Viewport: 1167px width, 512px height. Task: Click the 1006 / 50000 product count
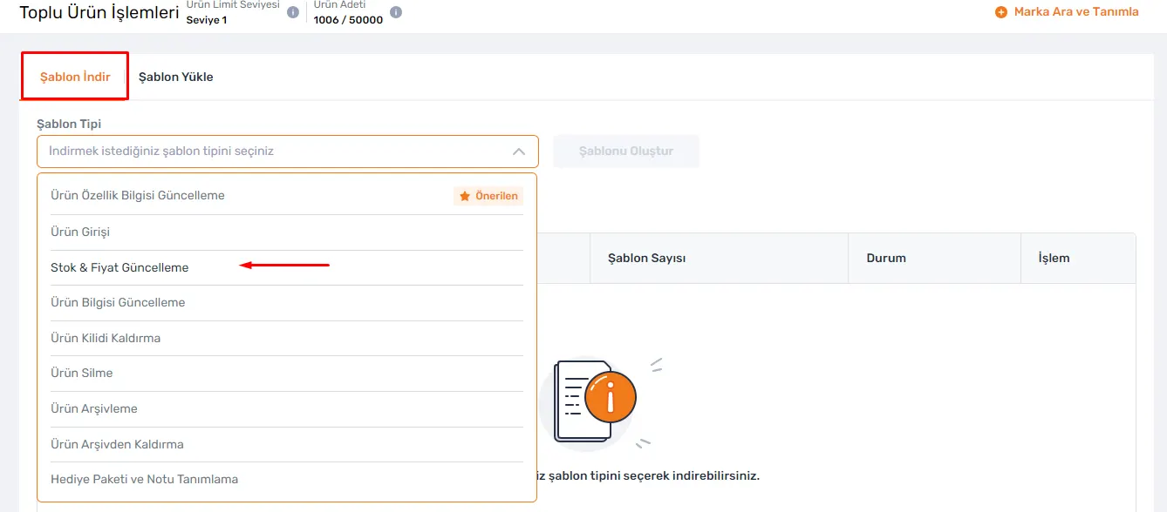point(348,20)
